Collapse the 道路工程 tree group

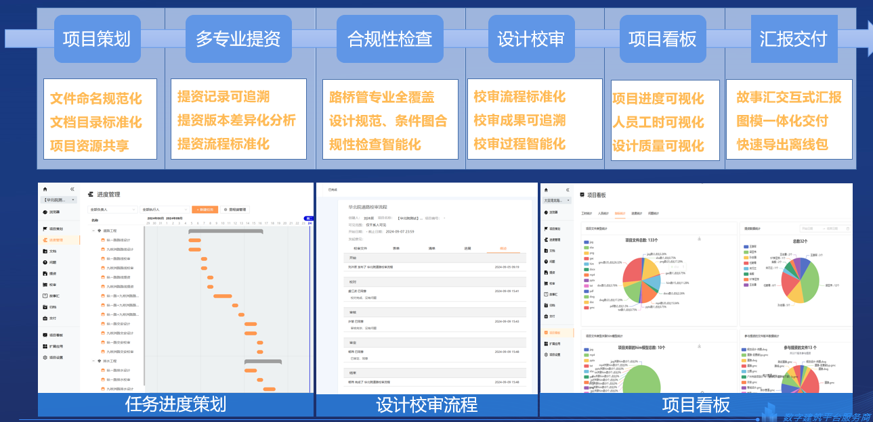[92, 231]
